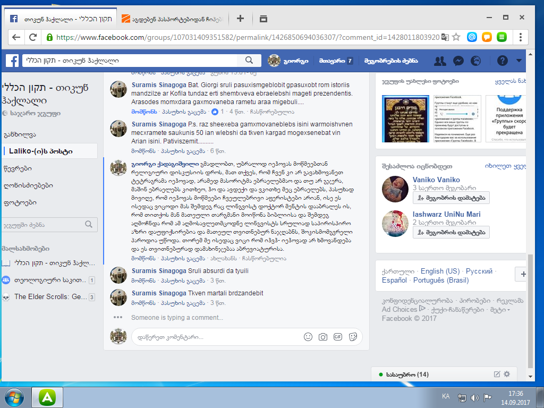Click the like thumb icon showing 1

[x=215, y=112]
